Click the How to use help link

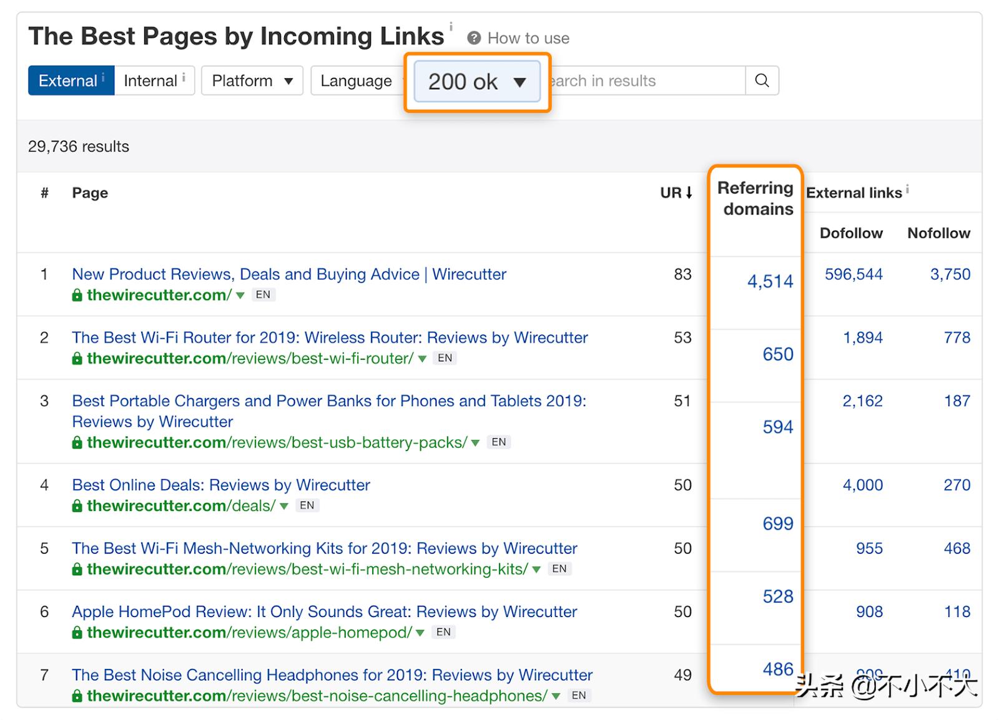point(528,38)
